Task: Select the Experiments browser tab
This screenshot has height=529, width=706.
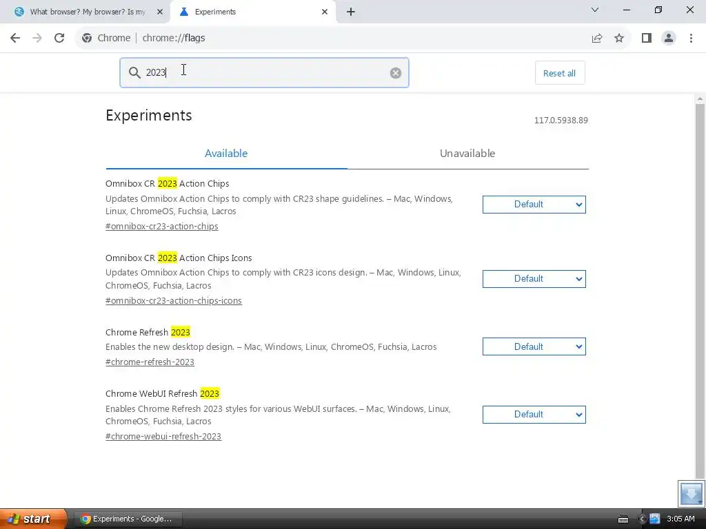Action: tap(252, 12)
